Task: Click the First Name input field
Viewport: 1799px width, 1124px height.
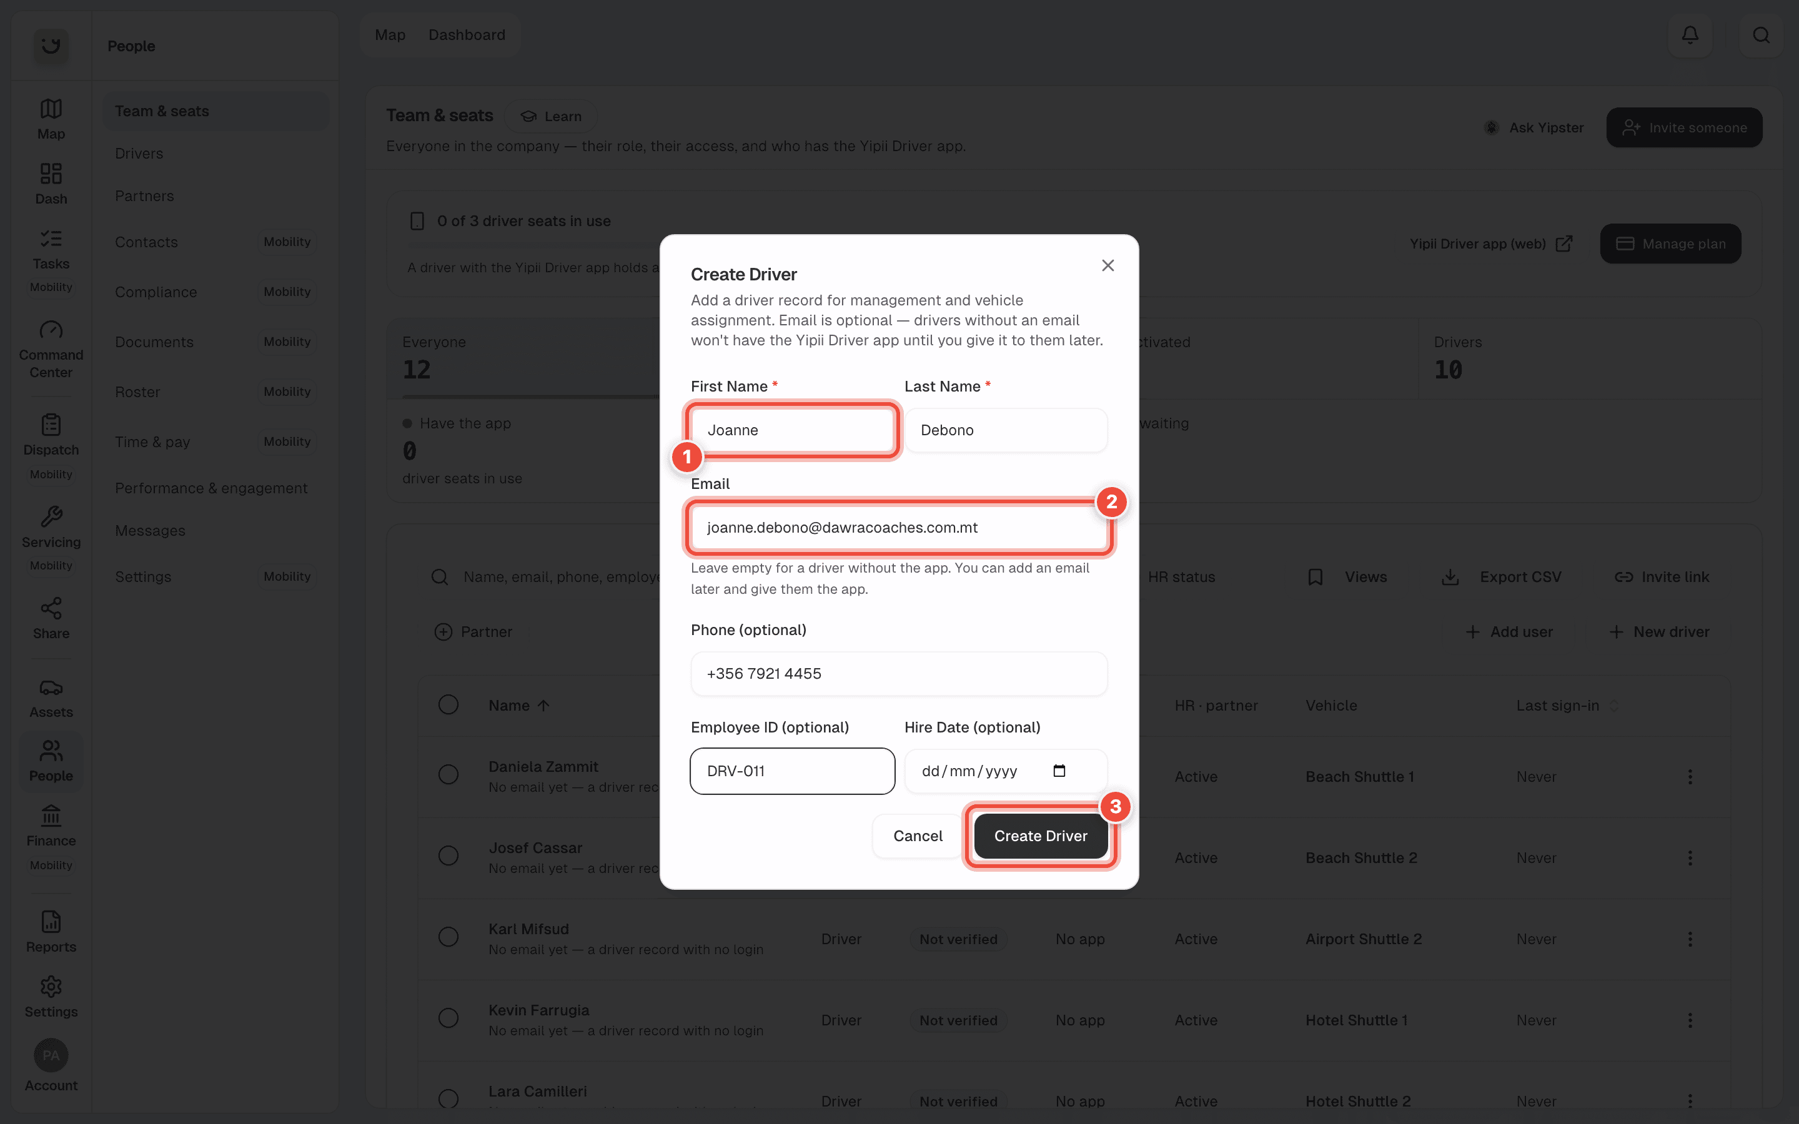Action: 791,430
